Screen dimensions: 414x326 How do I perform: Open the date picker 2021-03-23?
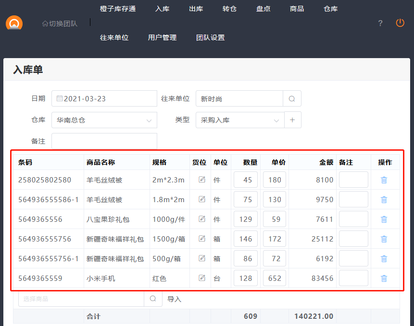104,98
